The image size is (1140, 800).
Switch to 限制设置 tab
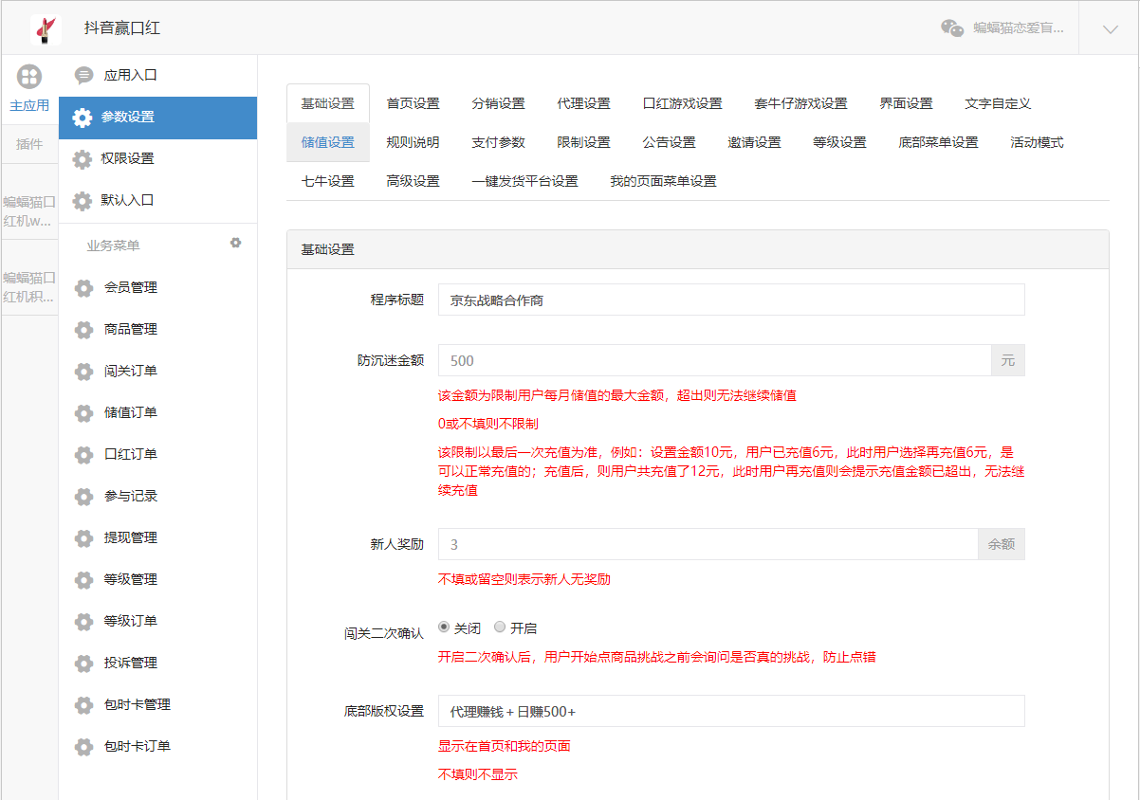pyautogui.click(x=583, y=142)
